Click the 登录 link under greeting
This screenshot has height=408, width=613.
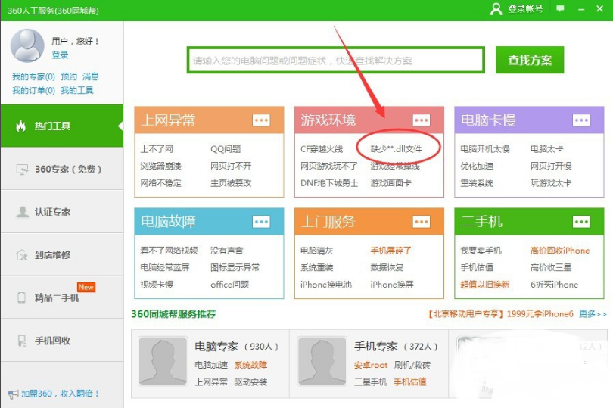(60, 55)
